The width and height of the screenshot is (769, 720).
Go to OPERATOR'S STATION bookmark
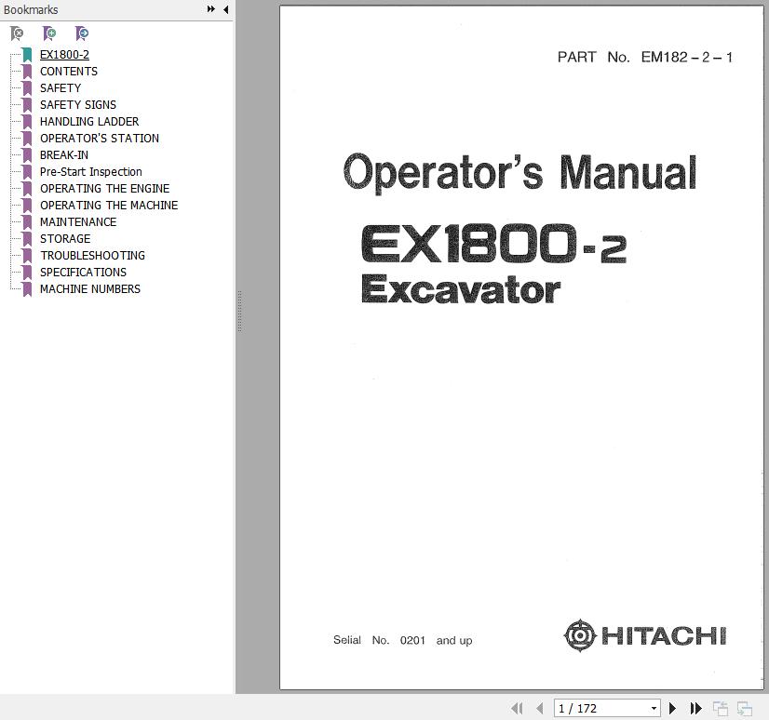[100, 139]
